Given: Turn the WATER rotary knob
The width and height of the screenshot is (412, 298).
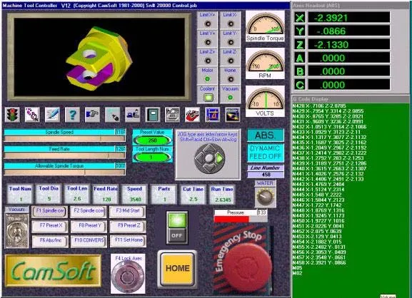Looking at the screenshot, I should coord(265,197).
